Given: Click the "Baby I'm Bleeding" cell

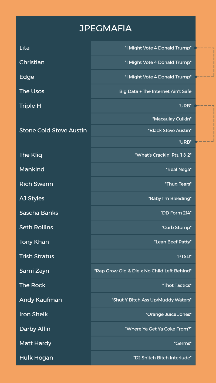Looking at the screenshot, I should click(170, 199).
